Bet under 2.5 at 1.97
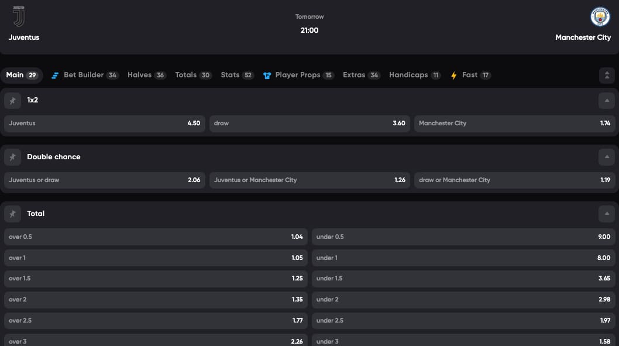The height and width of the screenshot is (346, 619). pos(463,320)
